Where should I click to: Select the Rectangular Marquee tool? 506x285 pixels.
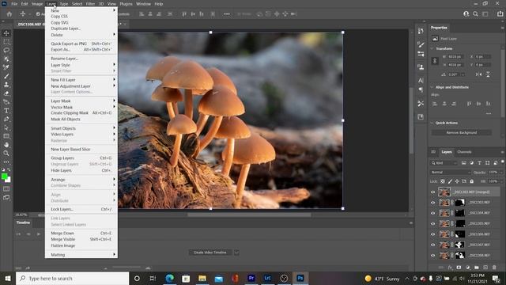click(6, 42)
